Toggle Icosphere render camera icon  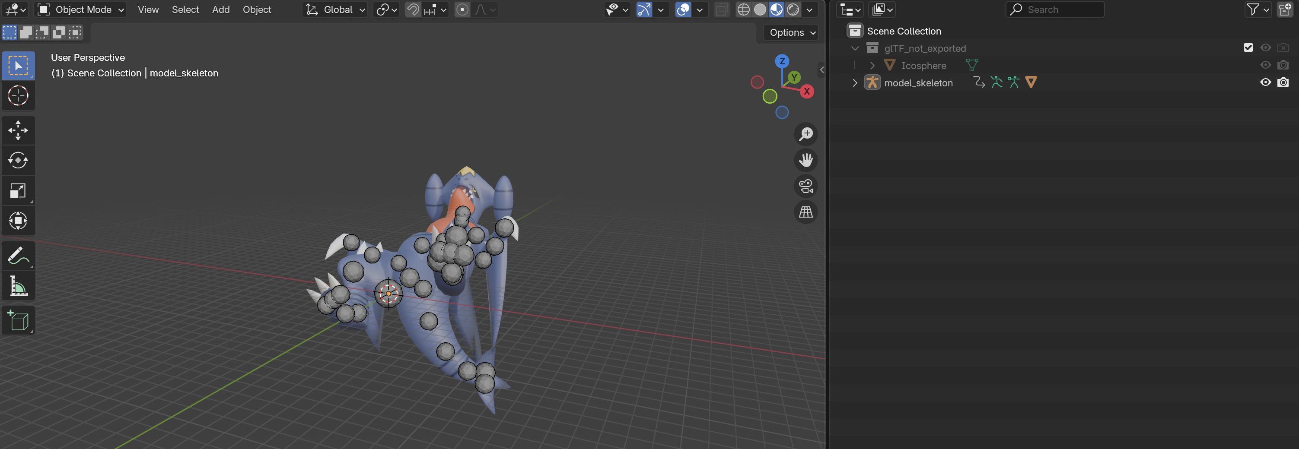point(1283,65)
